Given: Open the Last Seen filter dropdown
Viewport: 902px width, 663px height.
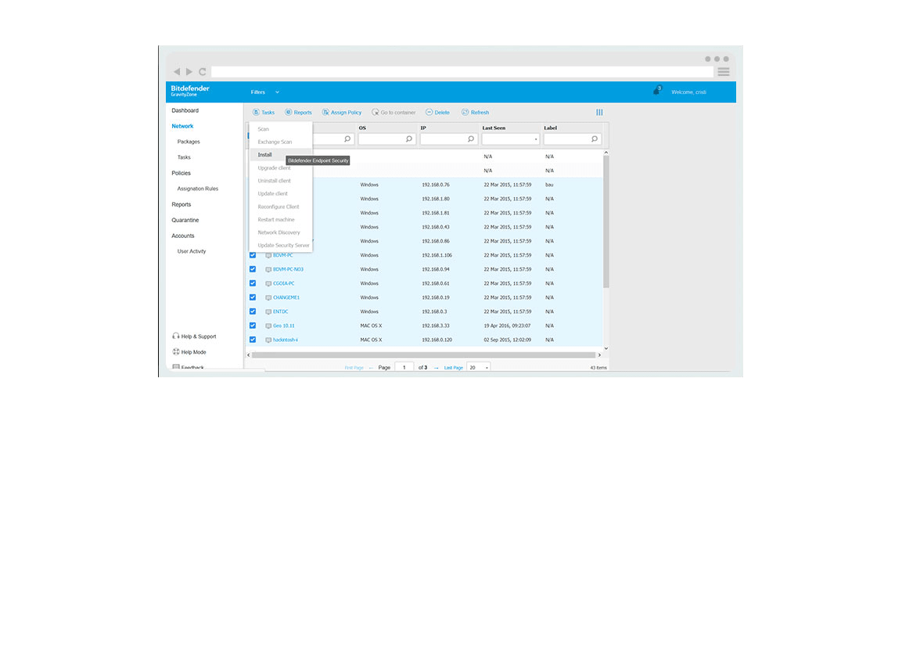Looking at the screenshot, I should coord(510,139).
